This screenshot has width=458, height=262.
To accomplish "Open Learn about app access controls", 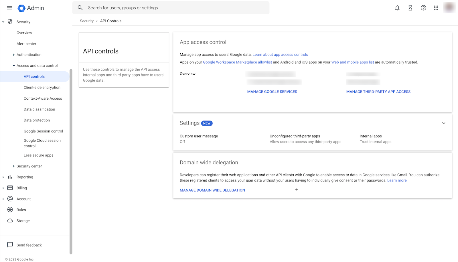I will coord(280,54).
